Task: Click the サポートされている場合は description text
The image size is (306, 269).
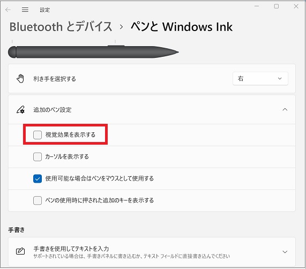Action: click(131, 256)
